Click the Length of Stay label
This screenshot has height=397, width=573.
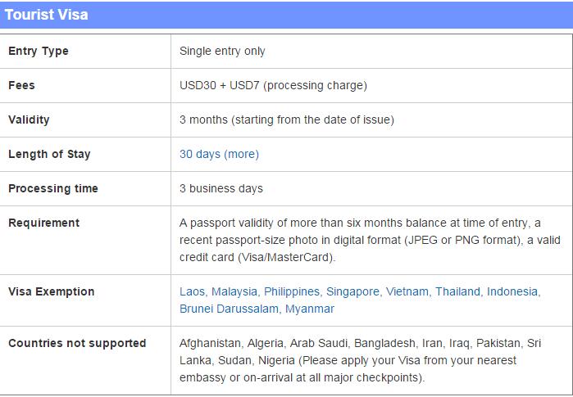(x=49, y=154)
